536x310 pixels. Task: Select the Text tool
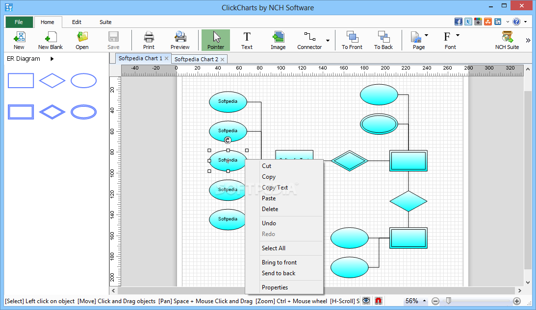pyautogui.click(x=247, y=40)
